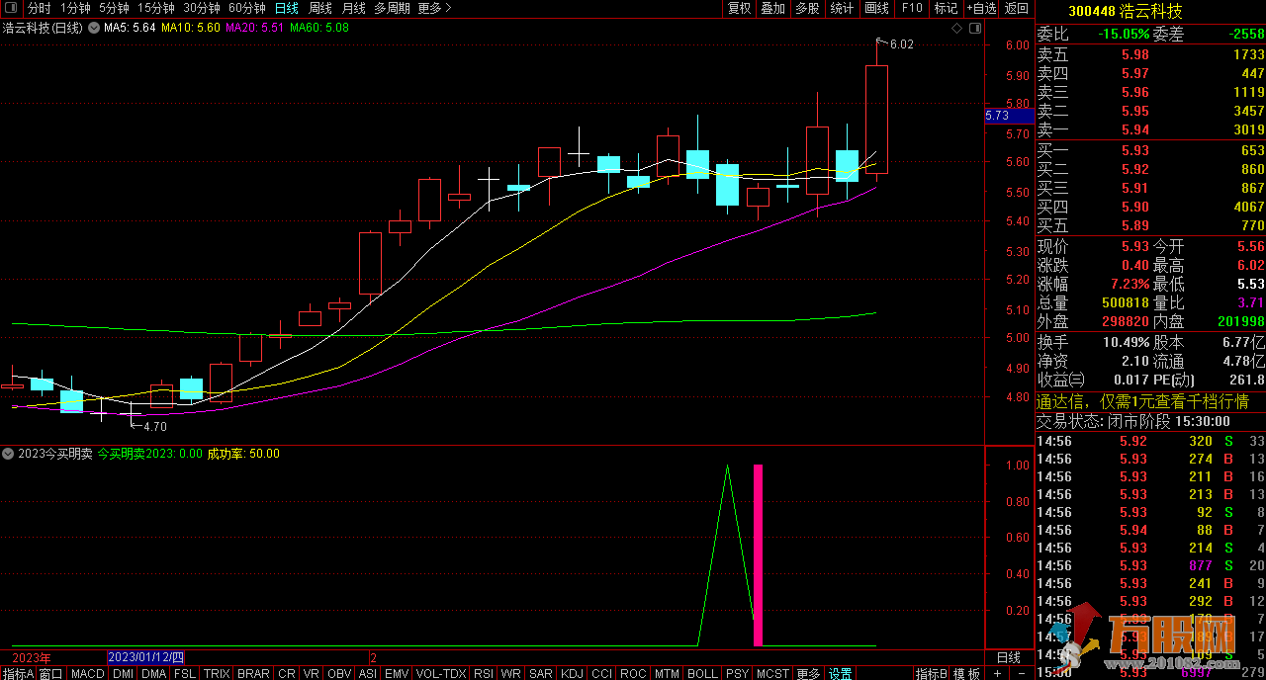Open the 多周期 multi-period view
The height and width of the screenshot is (680, 1266).
[x=392, y=8]
